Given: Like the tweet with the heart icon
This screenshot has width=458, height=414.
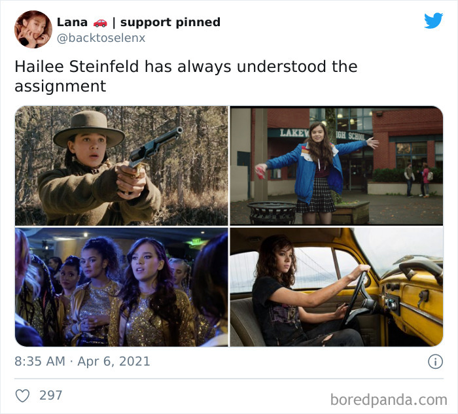Looking at the screenshot, I should coord(22,396).
